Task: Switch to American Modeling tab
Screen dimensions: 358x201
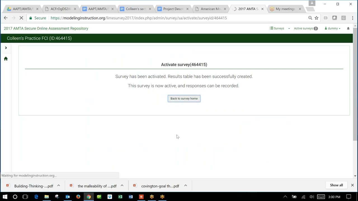Action: pos(211,9)
